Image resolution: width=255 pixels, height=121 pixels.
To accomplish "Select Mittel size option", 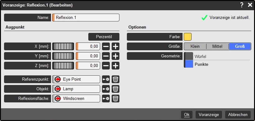I will click(217, 47).
